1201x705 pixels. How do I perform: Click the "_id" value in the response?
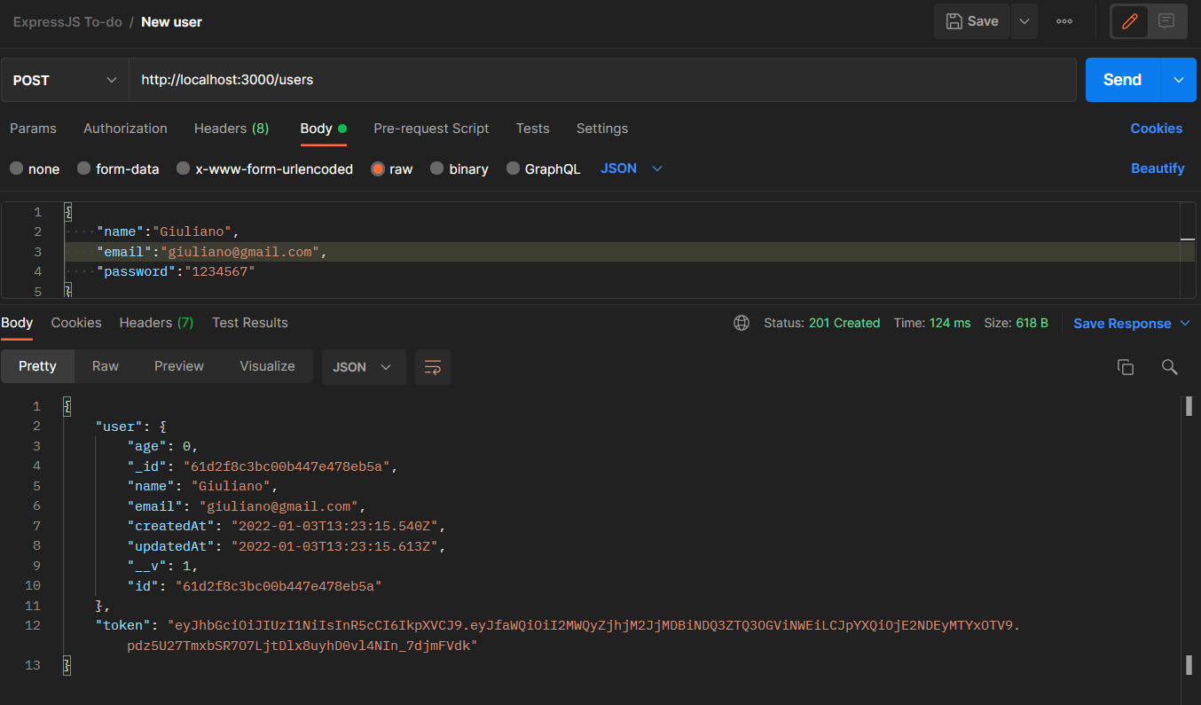tap(287, 466)
